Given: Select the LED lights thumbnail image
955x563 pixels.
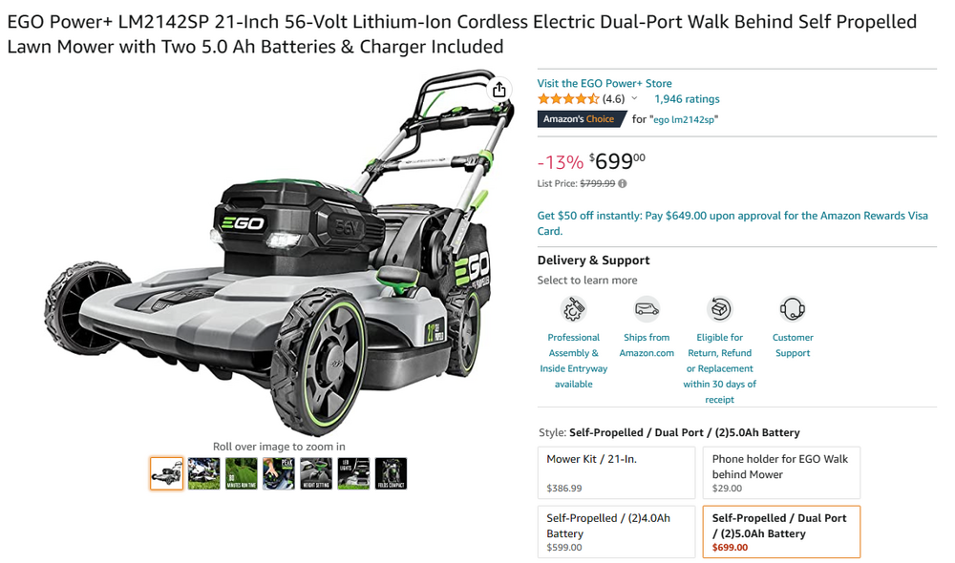Looking at the screenshot, I should [x=353, y=473].
